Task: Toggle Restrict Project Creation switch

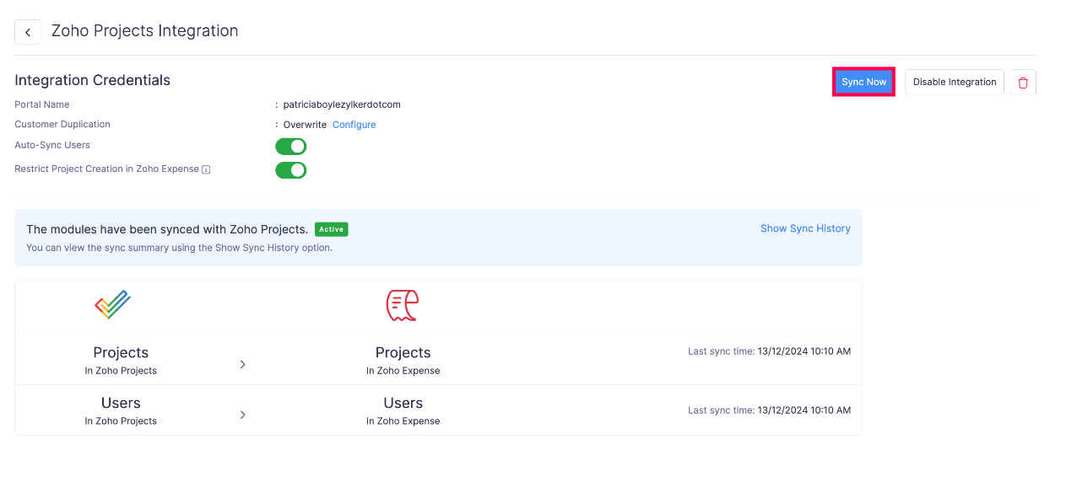Action: point(291,170)
